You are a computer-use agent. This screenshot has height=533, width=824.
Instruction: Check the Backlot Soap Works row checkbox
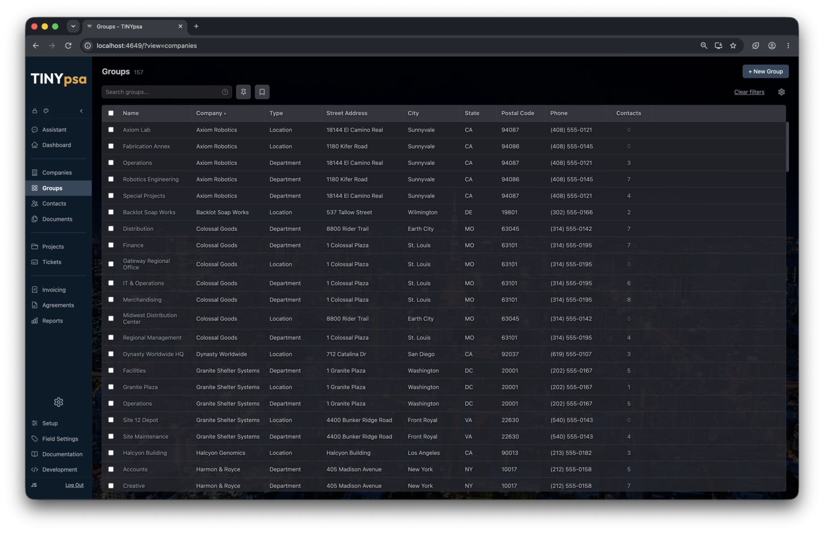coord(111,212)
